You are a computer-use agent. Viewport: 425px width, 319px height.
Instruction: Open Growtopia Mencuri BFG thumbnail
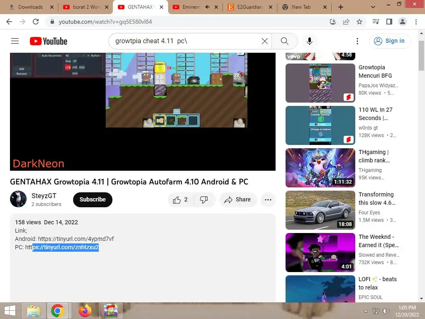(320, 83)
